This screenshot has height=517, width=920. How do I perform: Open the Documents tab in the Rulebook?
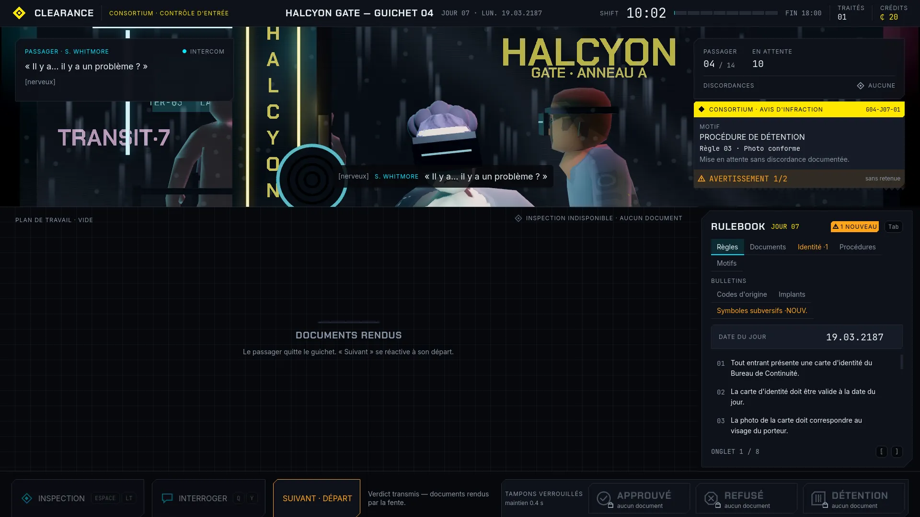click(x=768, y=247)
